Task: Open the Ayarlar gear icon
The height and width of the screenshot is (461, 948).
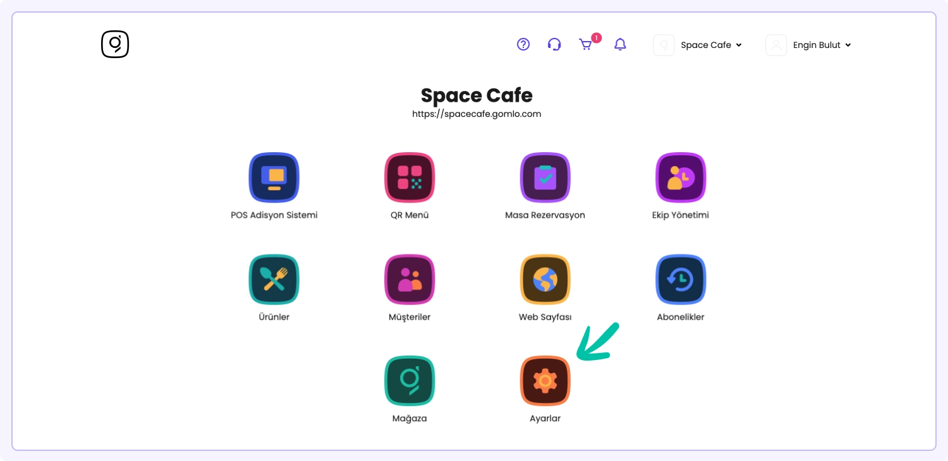Action: [545, 381]
